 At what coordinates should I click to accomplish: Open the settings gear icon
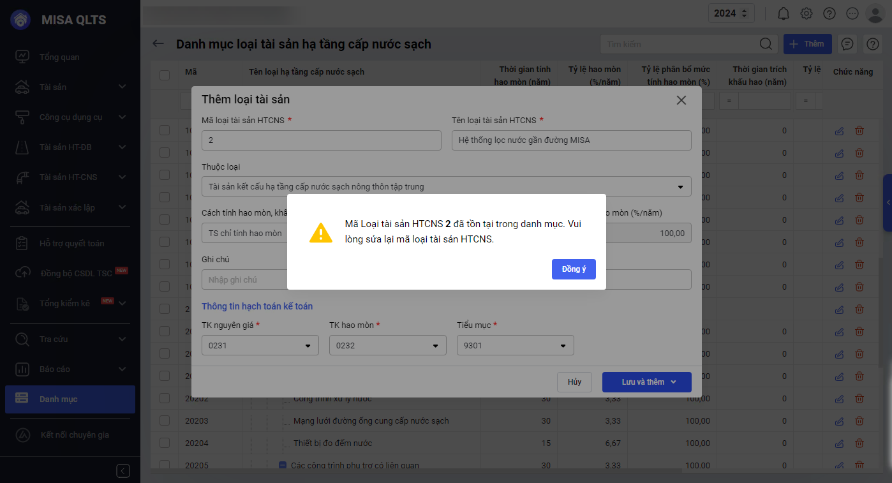(807, 13)
